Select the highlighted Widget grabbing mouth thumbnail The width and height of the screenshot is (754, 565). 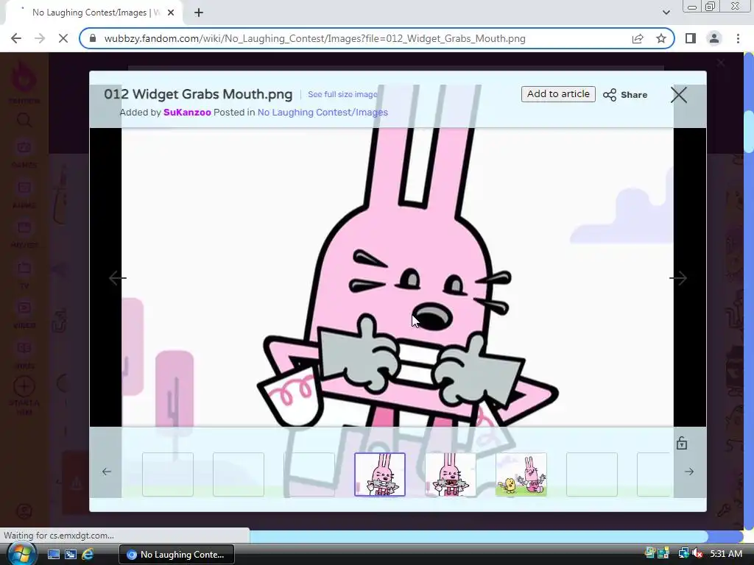pyautogui.click(x=380, y=475)
